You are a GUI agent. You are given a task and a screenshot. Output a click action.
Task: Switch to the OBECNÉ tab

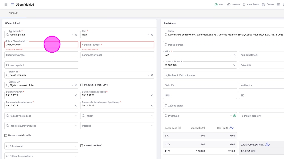coord(13,13)
